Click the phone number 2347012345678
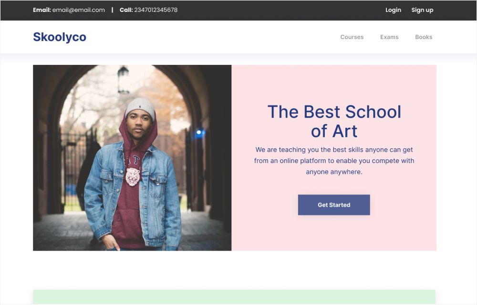 pos(156,10)
